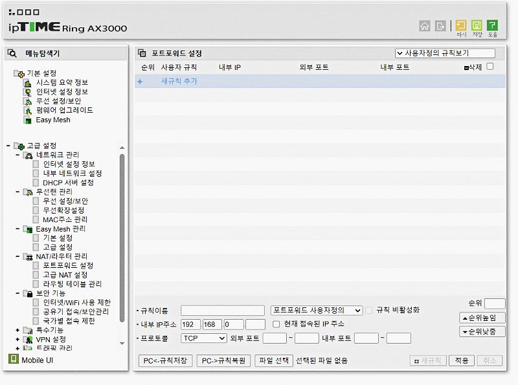Check the 삭제 select-all checkbox

(490, 67)
